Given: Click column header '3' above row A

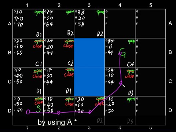Looking at the screenshot, I should (89, 5).
